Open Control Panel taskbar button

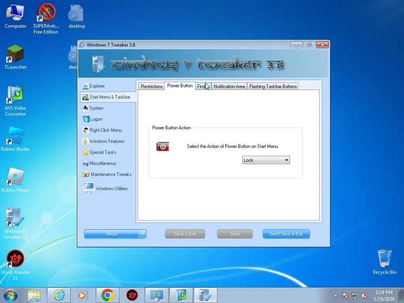coord(156,295)
